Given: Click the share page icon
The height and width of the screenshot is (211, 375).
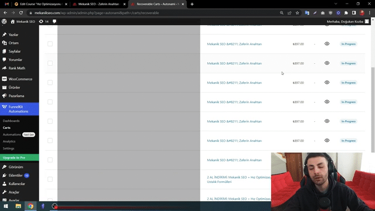Looking at the screenshot, I should coord(289,13).
